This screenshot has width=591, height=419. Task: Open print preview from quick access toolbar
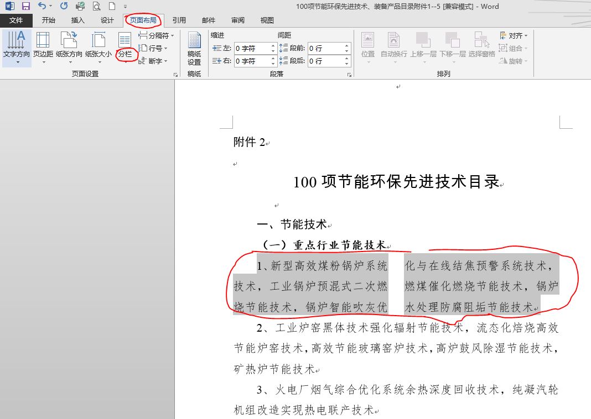(x=96, y=6)
